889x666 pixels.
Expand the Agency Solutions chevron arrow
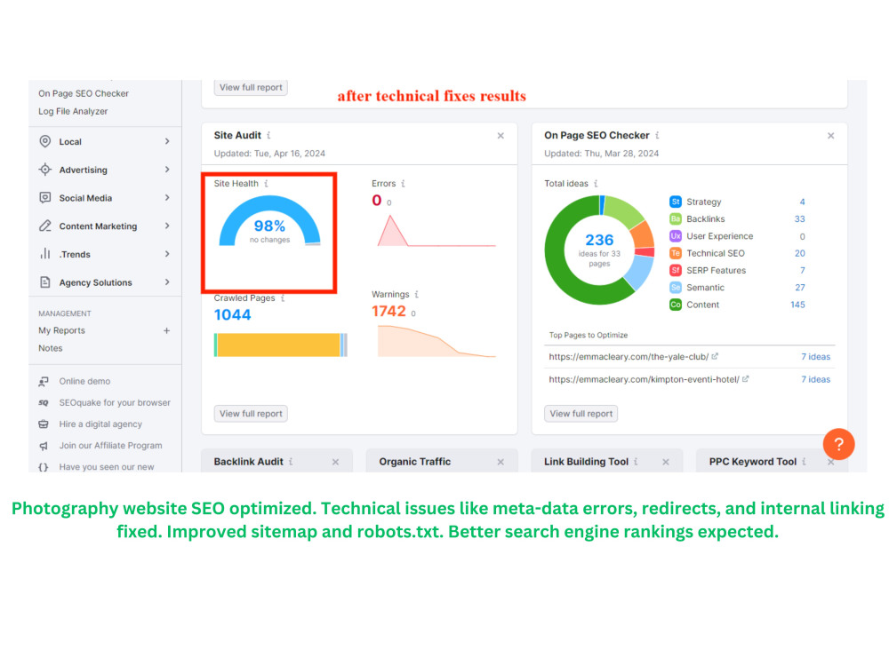pos(167,282)
